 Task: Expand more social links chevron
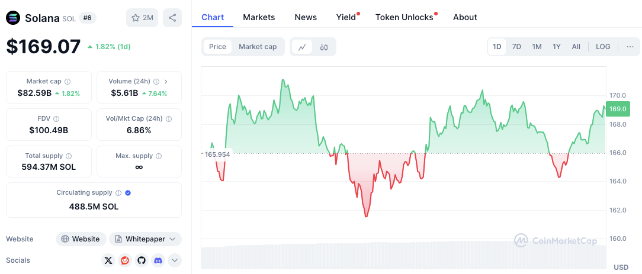tap(174, 260)
